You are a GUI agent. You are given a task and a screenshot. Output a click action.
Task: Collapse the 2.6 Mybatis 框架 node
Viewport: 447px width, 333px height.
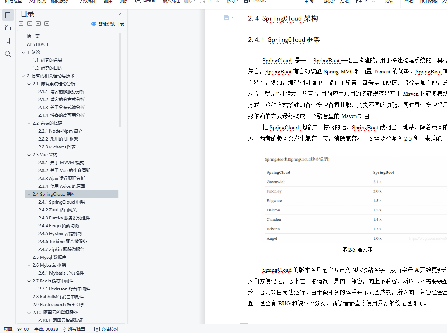29,265
